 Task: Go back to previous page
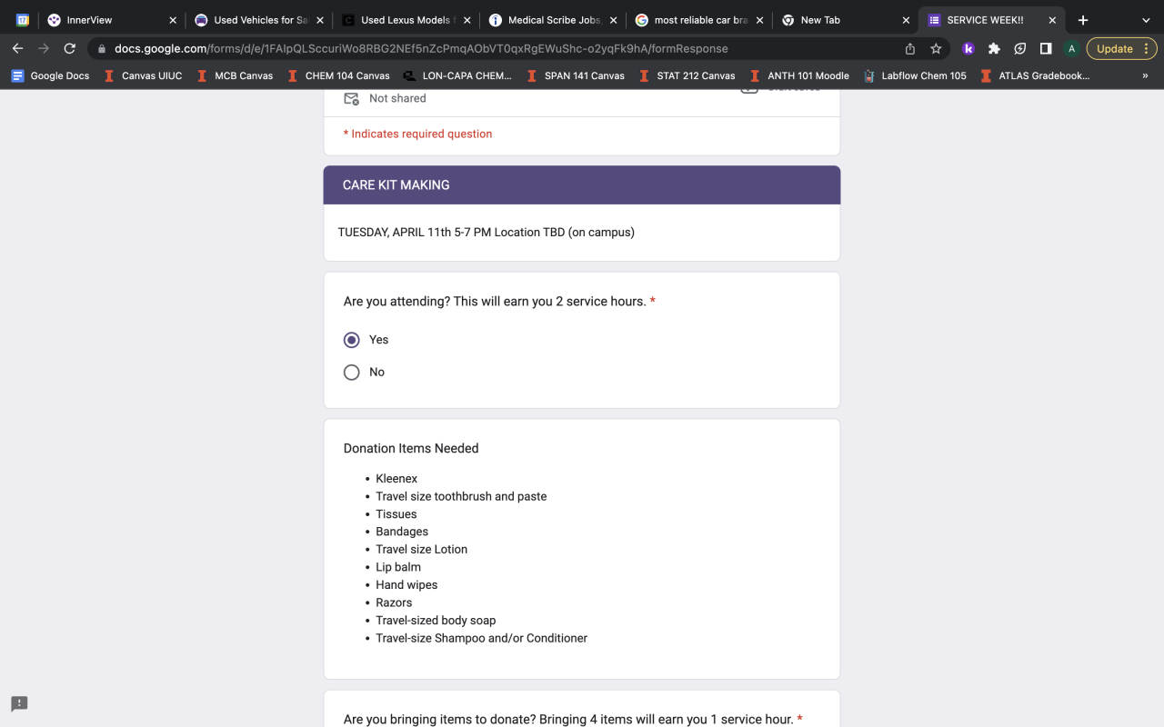click(x=17, y=49)
